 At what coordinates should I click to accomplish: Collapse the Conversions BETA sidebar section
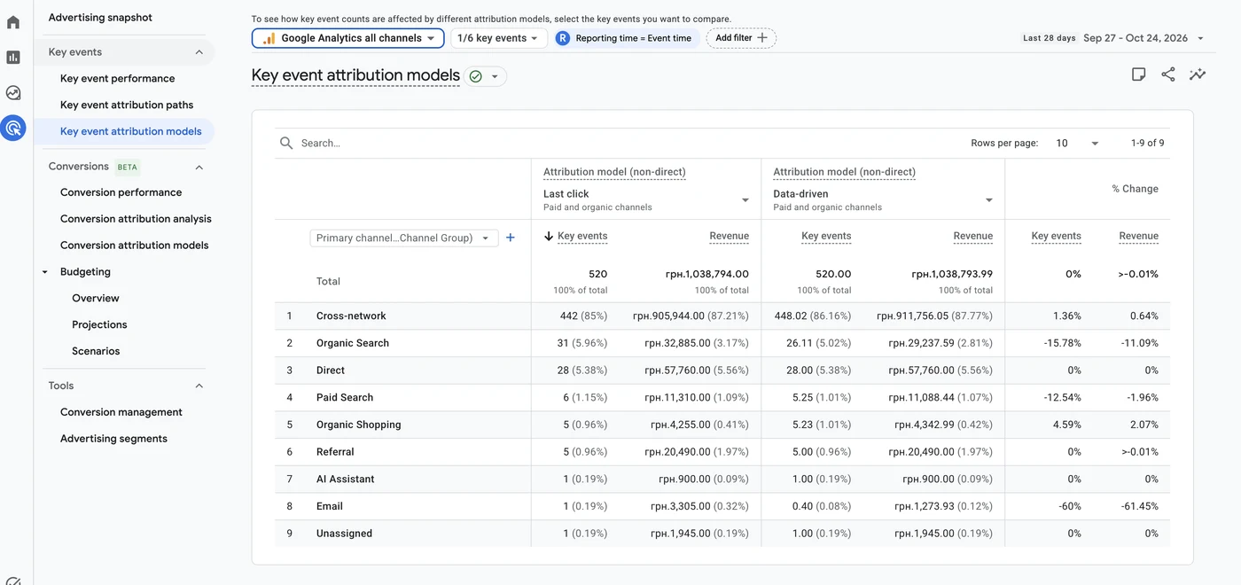pos(199,167)
